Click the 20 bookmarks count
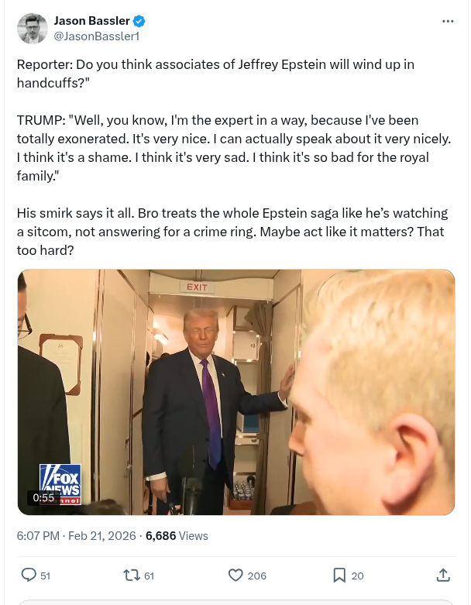Screen dimensions: 471x605 [358, 576]
